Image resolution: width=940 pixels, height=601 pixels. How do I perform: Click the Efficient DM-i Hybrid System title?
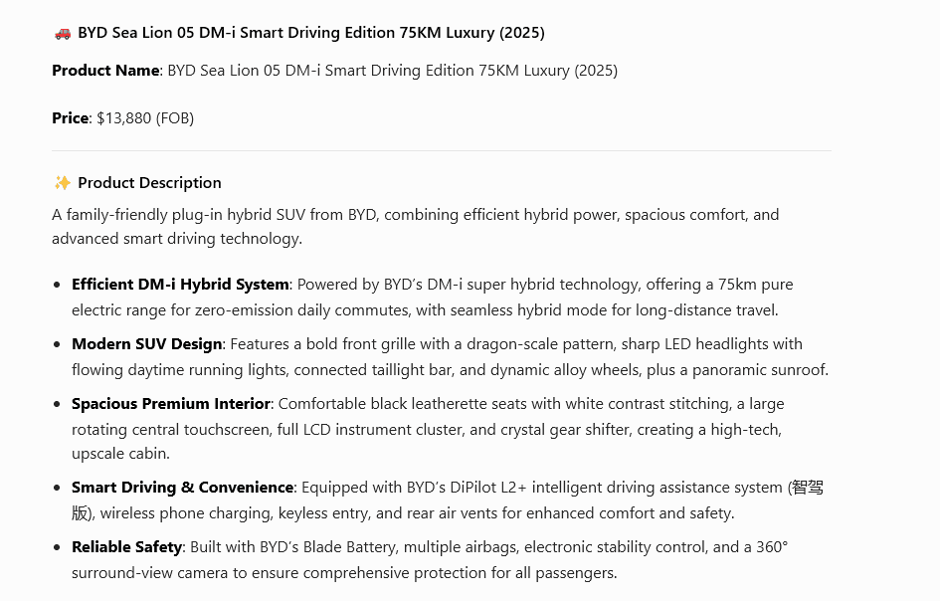180,285
